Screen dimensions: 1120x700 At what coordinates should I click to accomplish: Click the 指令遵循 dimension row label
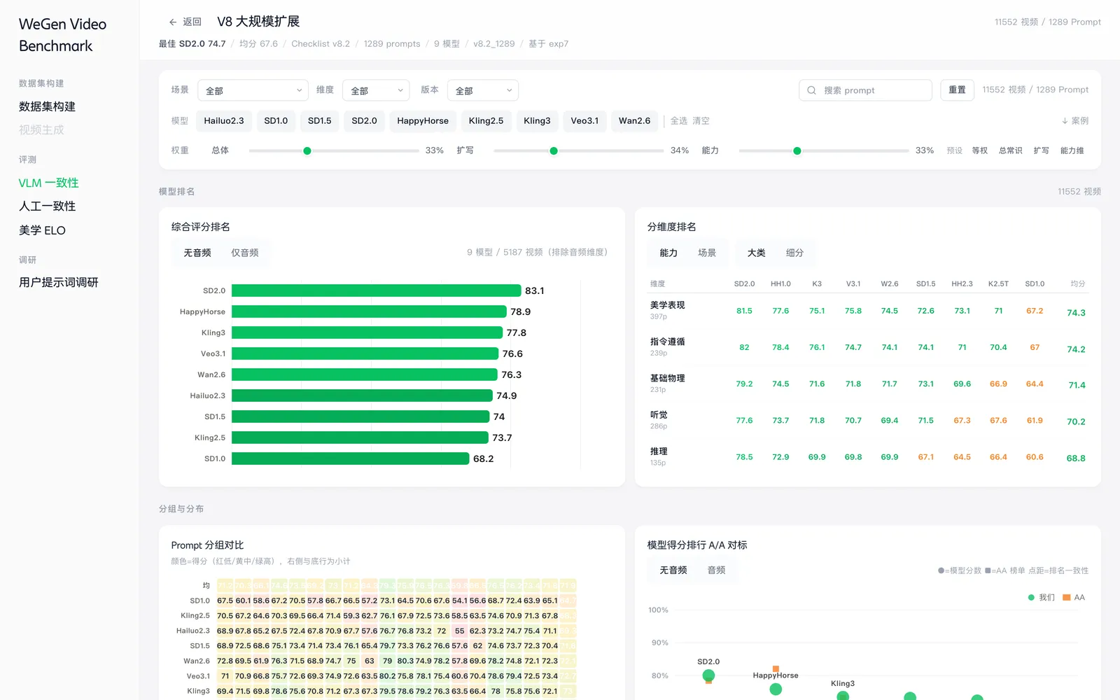point(668,342)
